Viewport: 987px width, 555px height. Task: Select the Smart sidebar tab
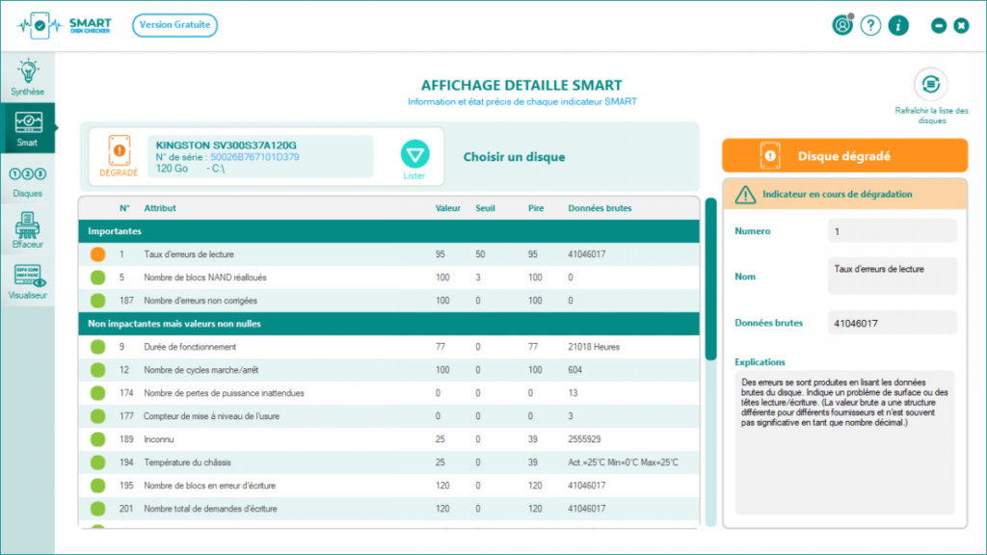pyautogui.click(x=27, y=128)
